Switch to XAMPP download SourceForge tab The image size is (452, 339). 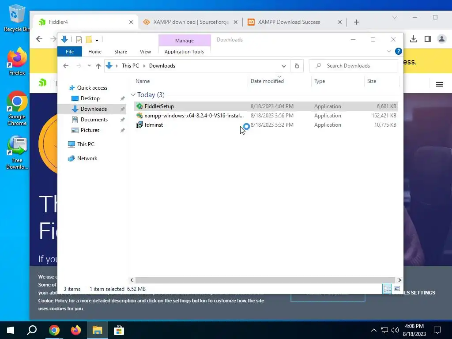191,22
